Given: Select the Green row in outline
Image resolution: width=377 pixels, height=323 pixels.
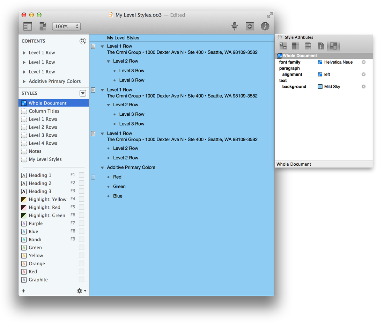Looking at the screenshot, I should coord(119,187).
